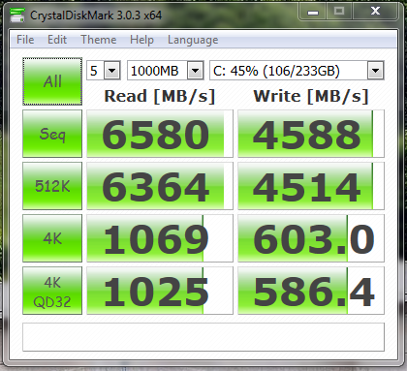Run the 4K QD32 test

52,291
